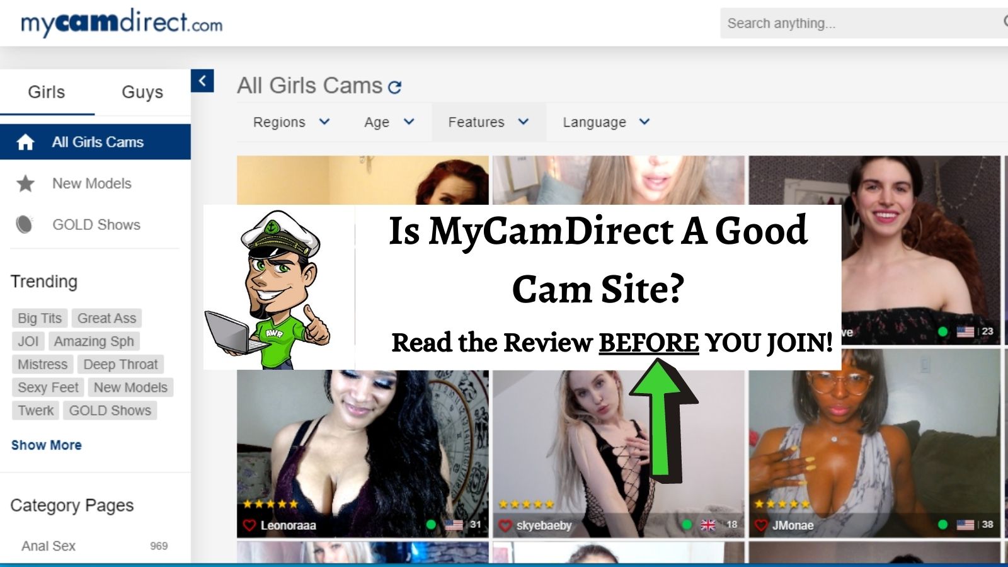Select the Twerk trending tag

35,411
